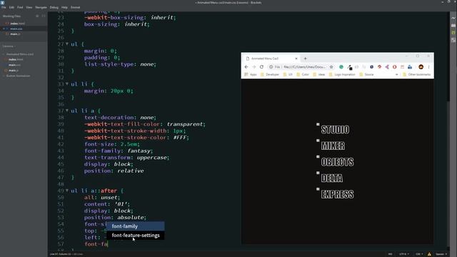Click the dark blue square extension icon

[x=371, y=67]
